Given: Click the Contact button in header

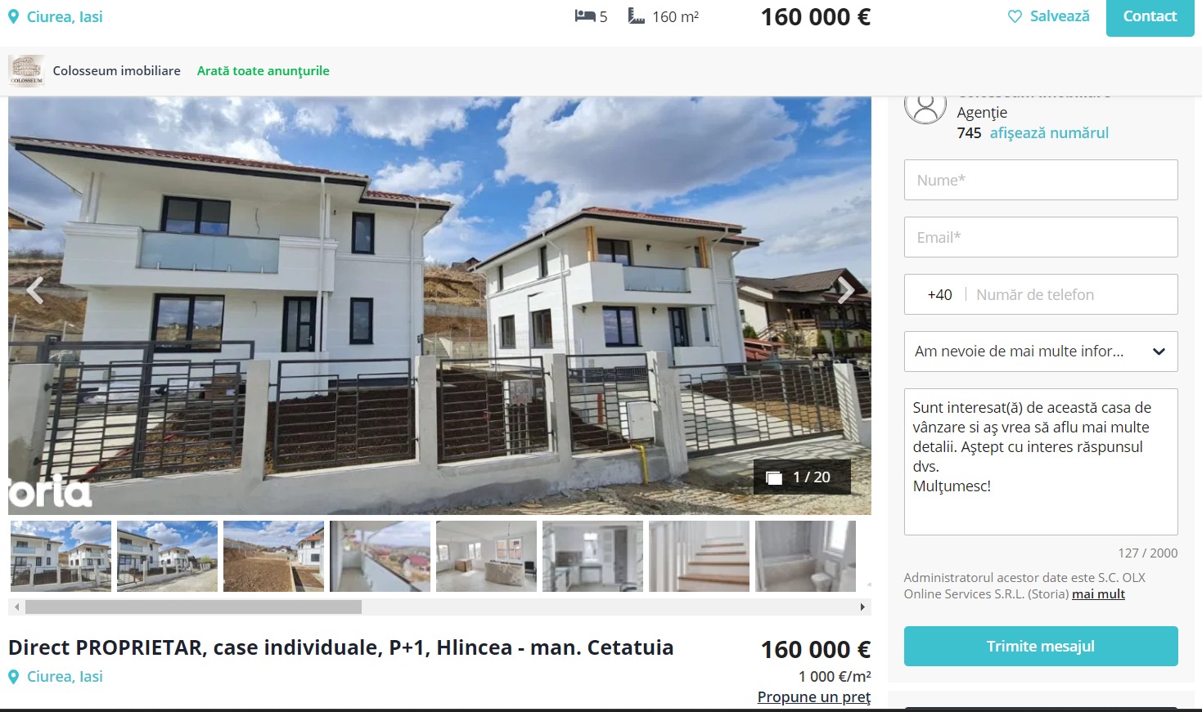Looking at the screenshot, I should click(x=1150, y=16).
